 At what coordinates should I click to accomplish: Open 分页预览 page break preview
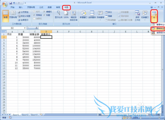coord(23,12)
